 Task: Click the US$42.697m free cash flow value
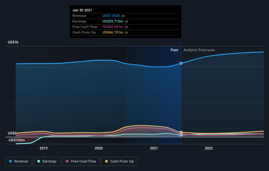tap(113, 27)
